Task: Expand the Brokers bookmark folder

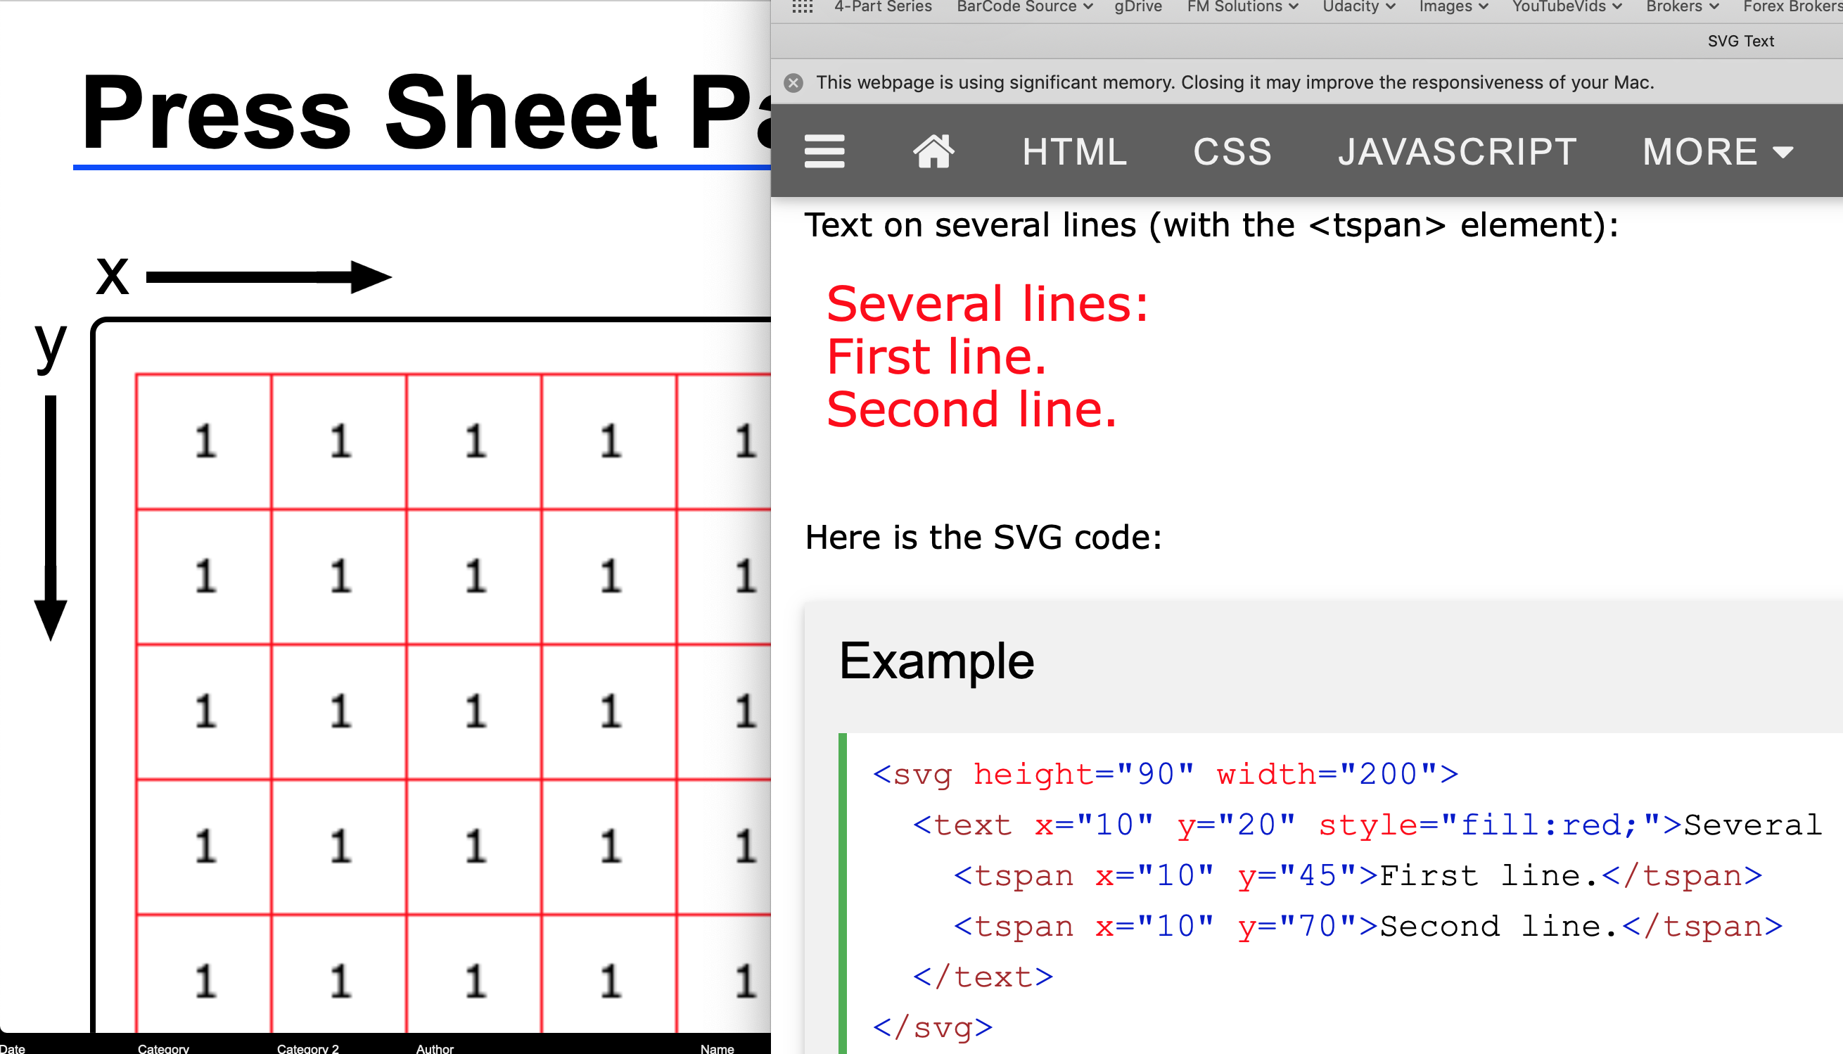Action: point(1683,6)
